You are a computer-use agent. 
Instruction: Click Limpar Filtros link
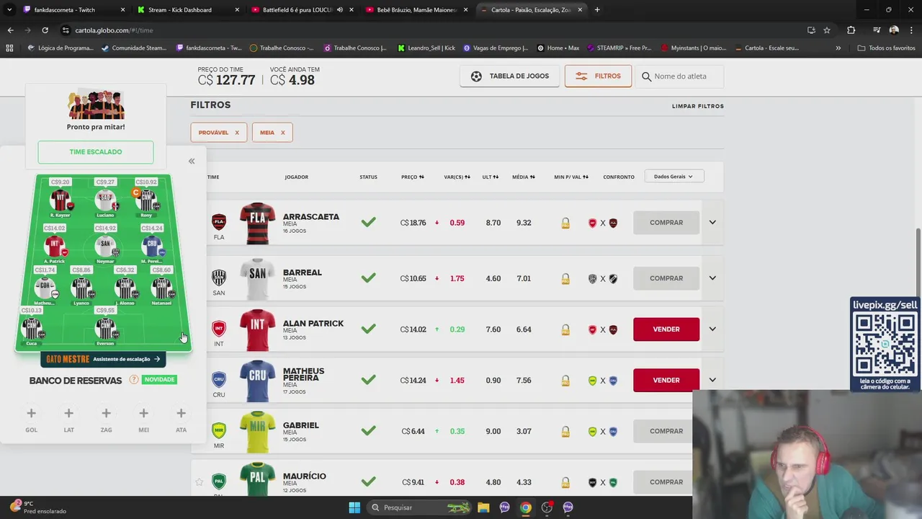point(697,106)
